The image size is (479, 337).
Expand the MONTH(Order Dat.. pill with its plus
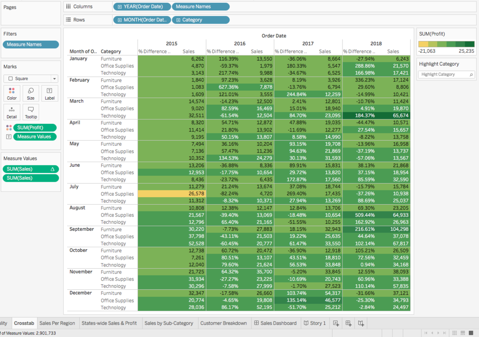(x=120, y=20)
